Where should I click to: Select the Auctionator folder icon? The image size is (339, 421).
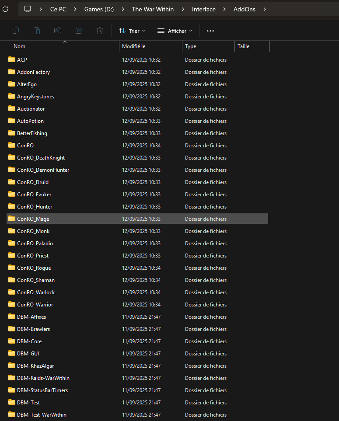(12, 109)
